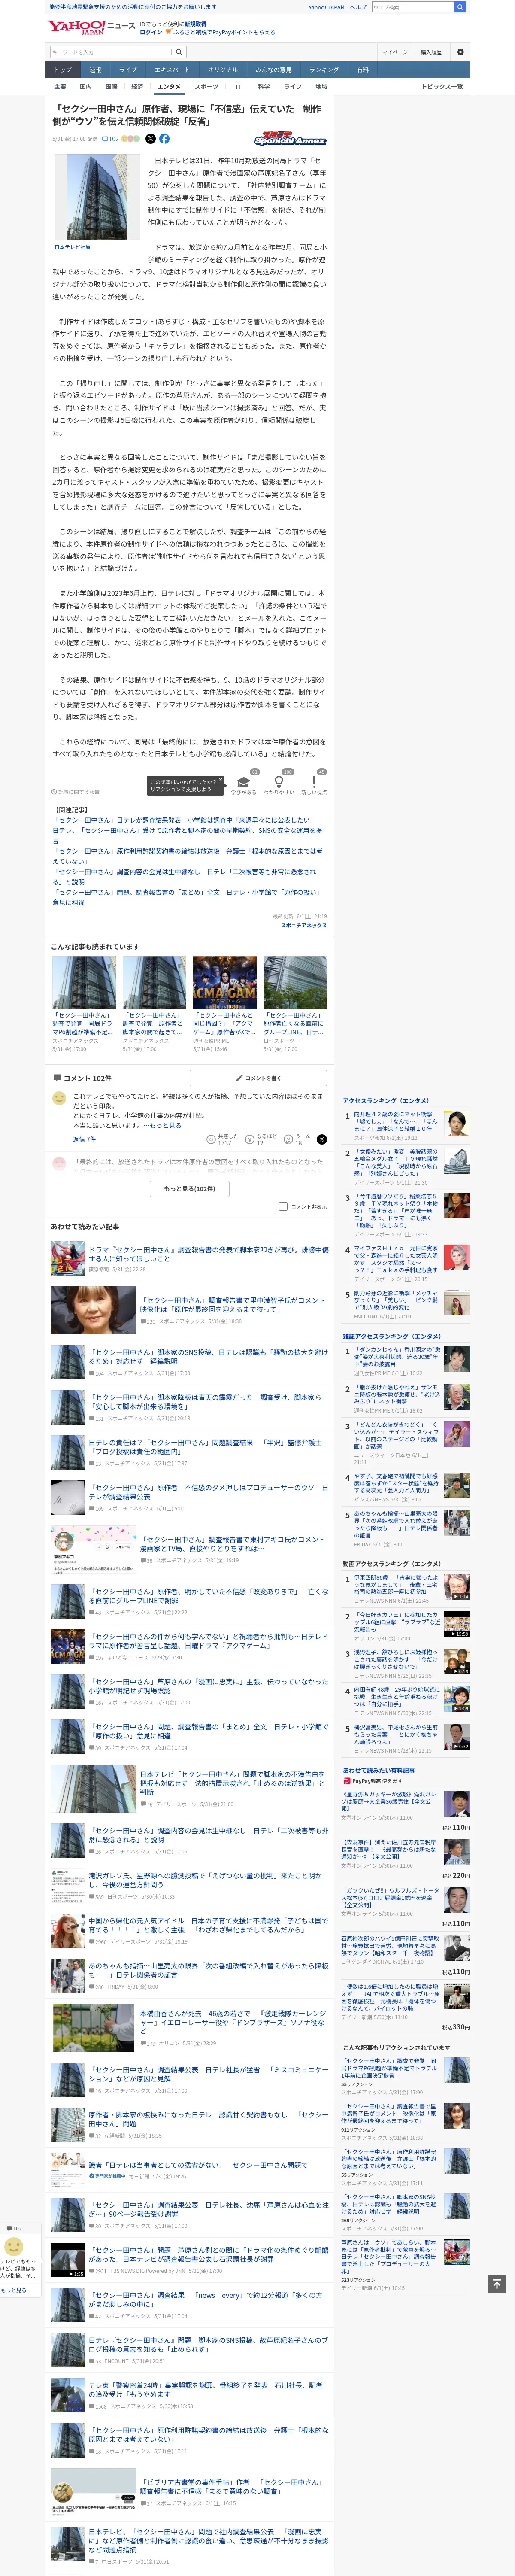Viewport: 515px width, 2576px height.
Task: Open the Yahoo! JAPAN header link
Action: (x=326, y=7)
